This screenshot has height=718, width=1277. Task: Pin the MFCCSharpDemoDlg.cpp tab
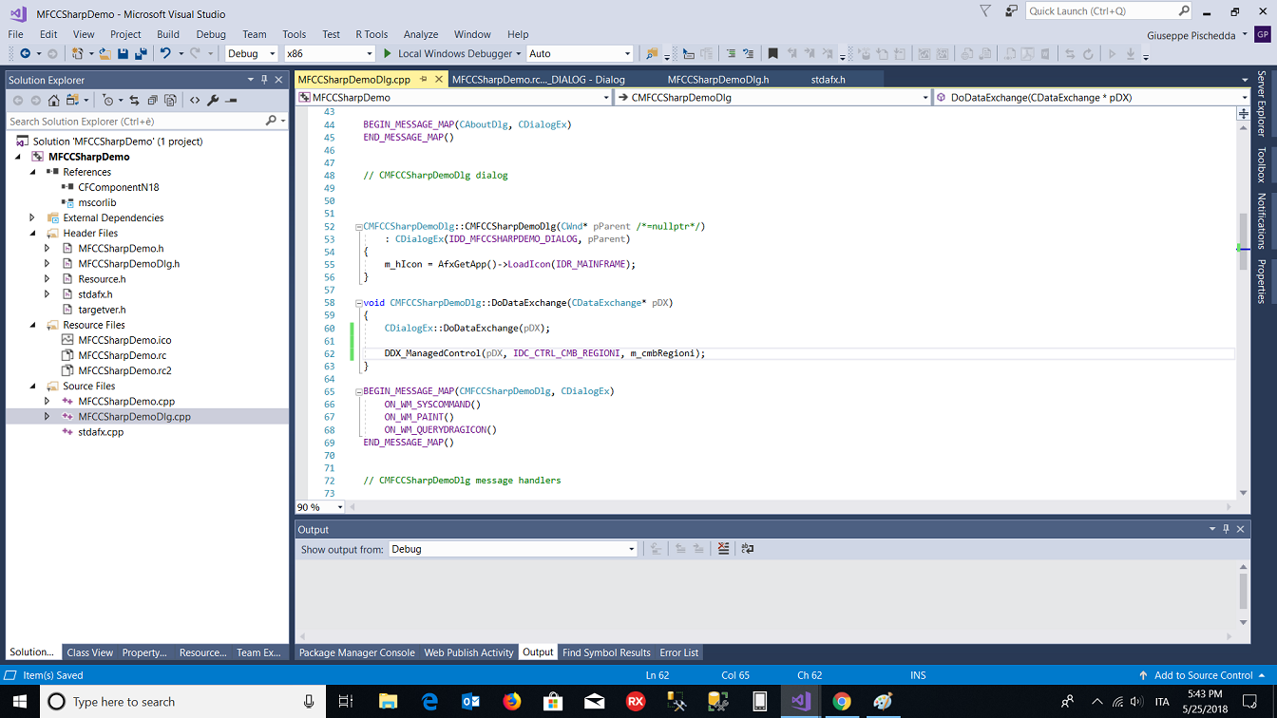(x=424, y=80)
